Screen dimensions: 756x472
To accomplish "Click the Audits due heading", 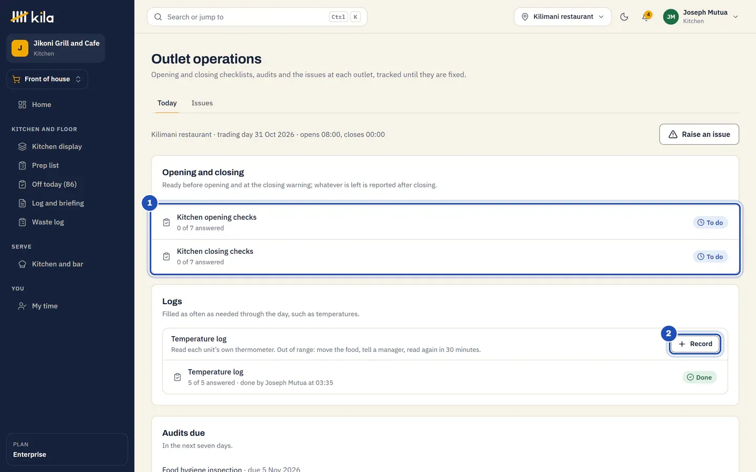I will tap(183, 433).
